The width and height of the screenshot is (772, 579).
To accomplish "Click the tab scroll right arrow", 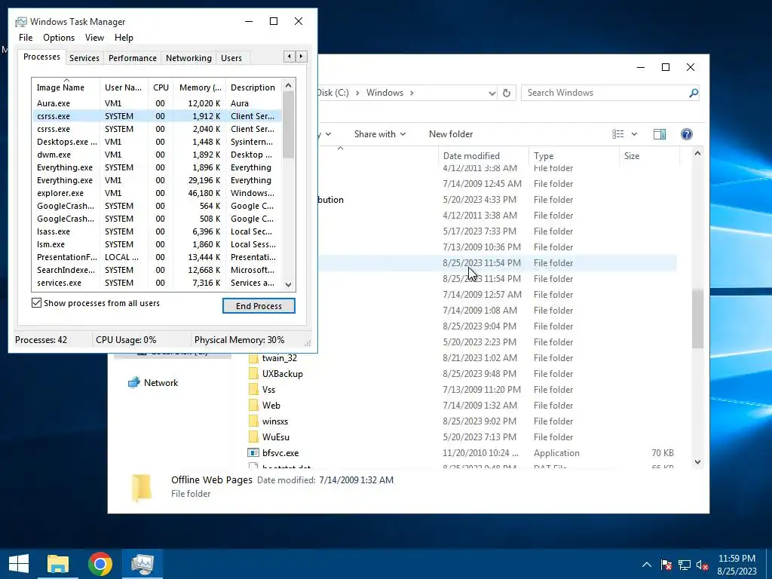I will (302, 57).
